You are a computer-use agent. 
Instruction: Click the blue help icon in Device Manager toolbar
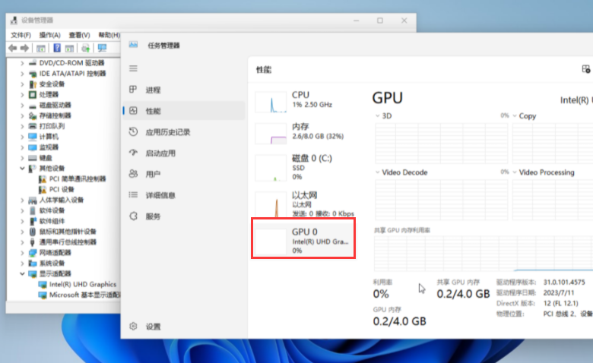click(57, 48)
